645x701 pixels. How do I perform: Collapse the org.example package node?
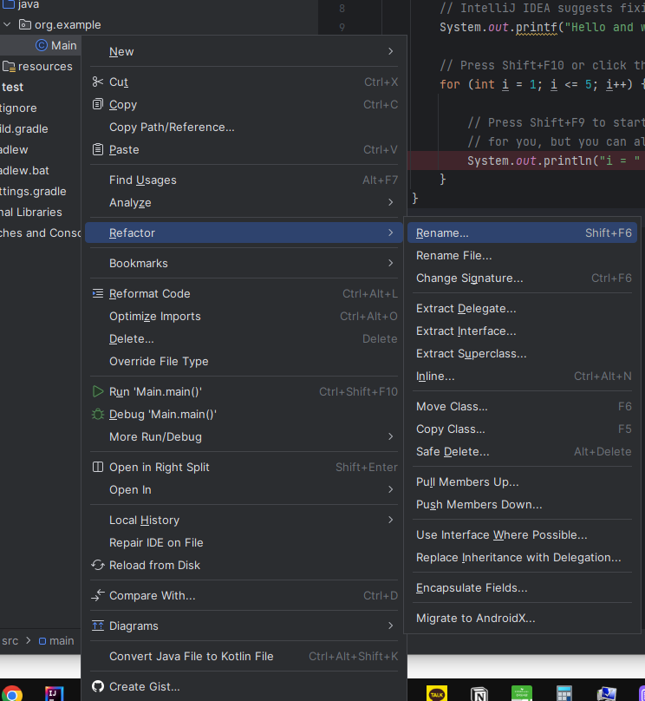coord(7,24)
